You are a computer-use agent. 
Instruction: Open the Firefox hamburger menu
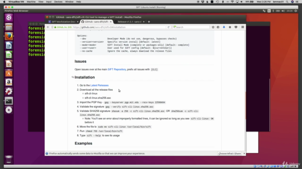point(243,27)
